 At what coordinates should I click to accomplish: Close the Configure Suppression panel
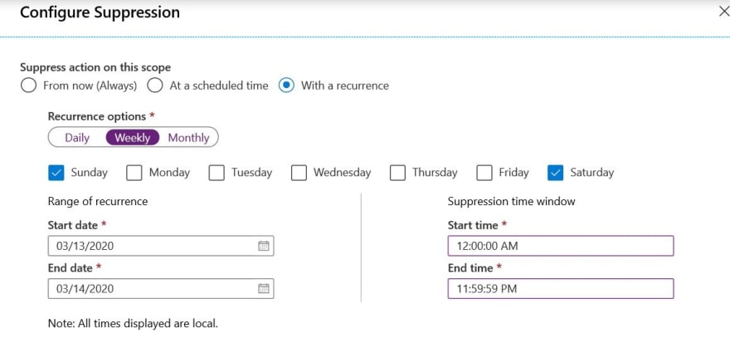[x=724, y=12]
